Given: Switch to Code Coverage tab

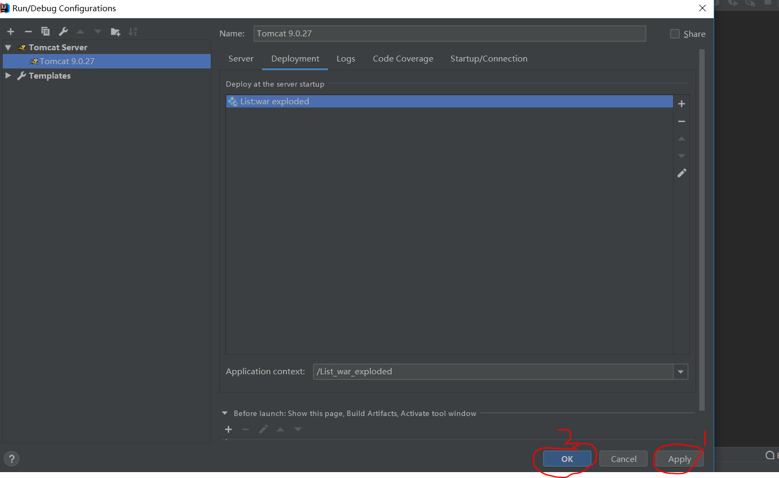Looking at the screenshot, I should 403,59.
